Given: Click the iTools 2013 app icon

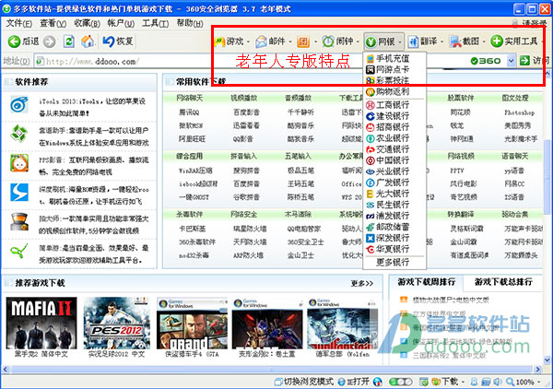Looking at the screenshot, I should 19,104.
